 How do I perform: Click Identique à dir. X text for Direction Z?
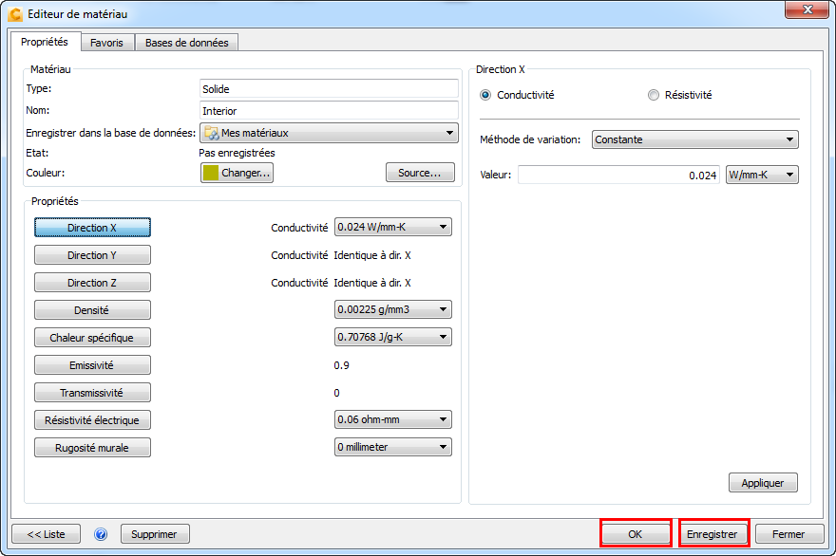tap(372, 283)
